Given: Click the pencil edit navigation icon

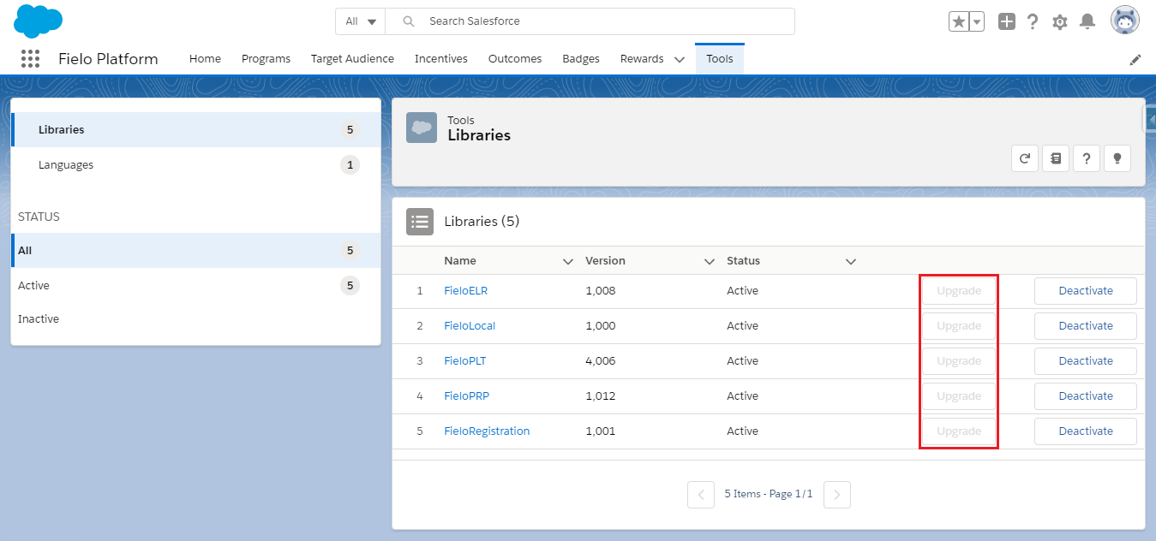Looking at the screenshot, I should (x=1135, y=59).
